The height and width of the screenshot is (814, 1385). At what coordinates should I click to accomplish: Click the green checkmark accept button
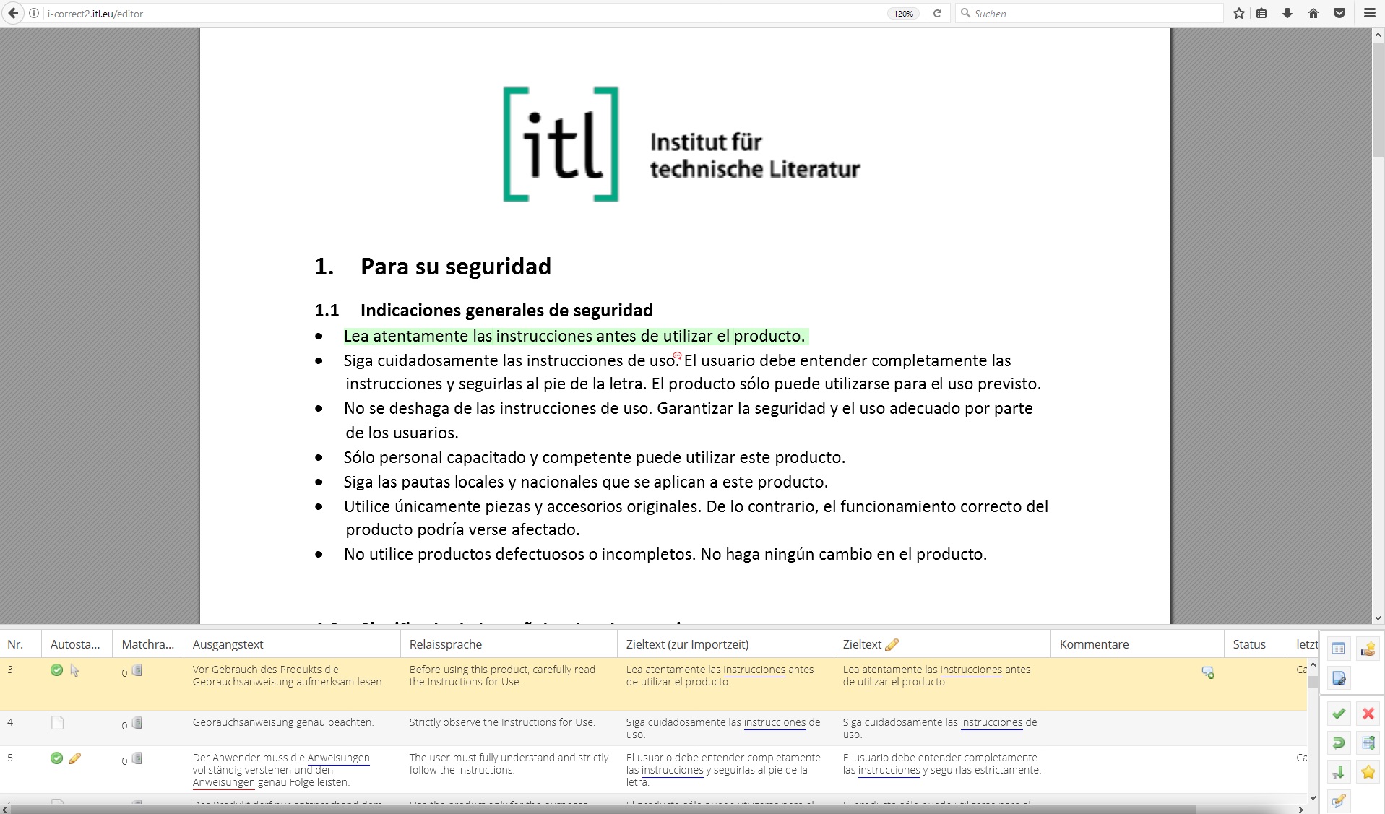coord(1339,714)
